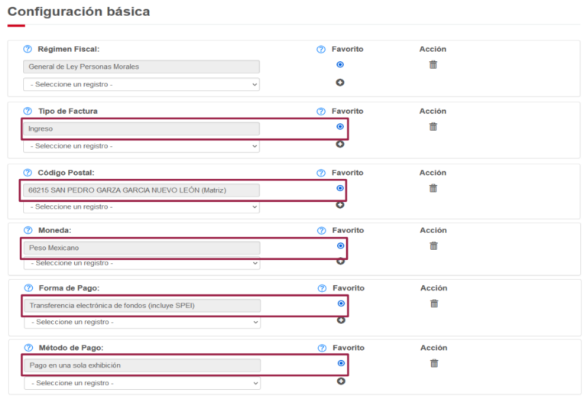The image size is (587, 396).
Task: Remove the Código Postal entry using trash icon
Action: click(433, 188)
